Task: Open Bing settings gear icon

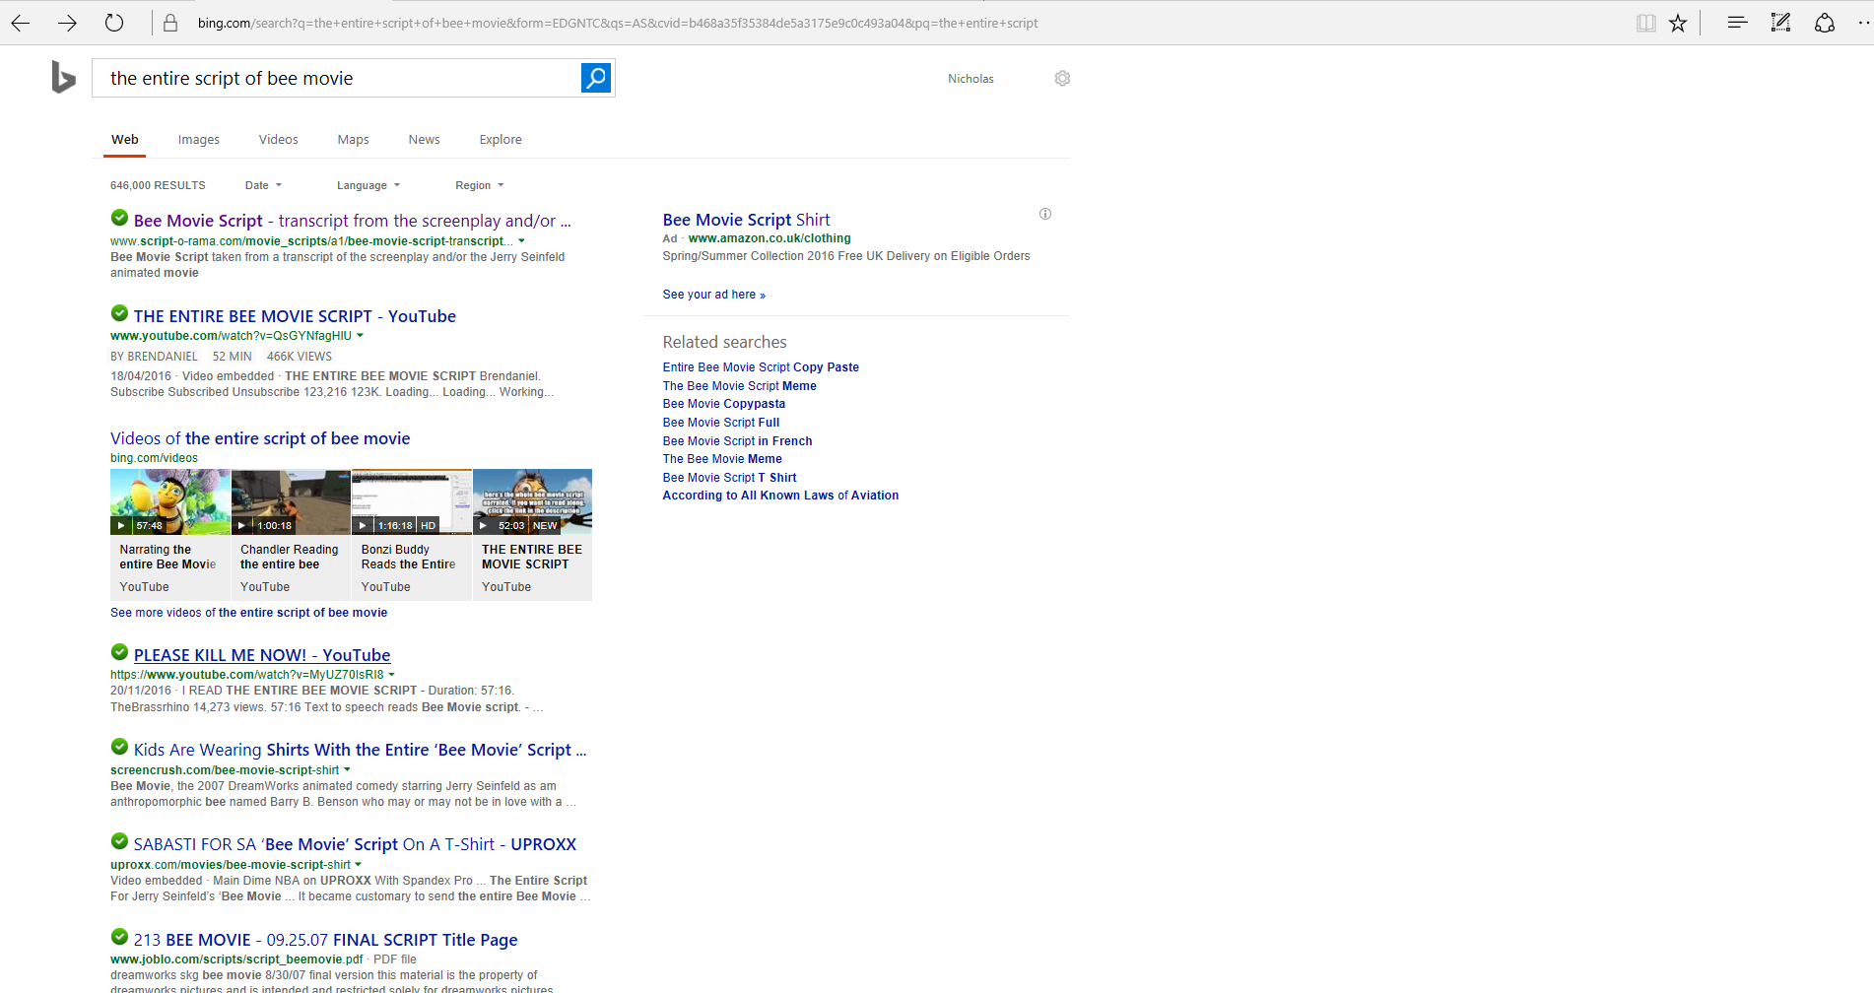Action: point(1062,79)
